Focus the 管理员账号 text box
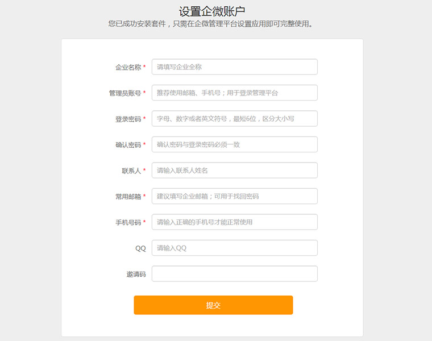 [x=234, y=93]
